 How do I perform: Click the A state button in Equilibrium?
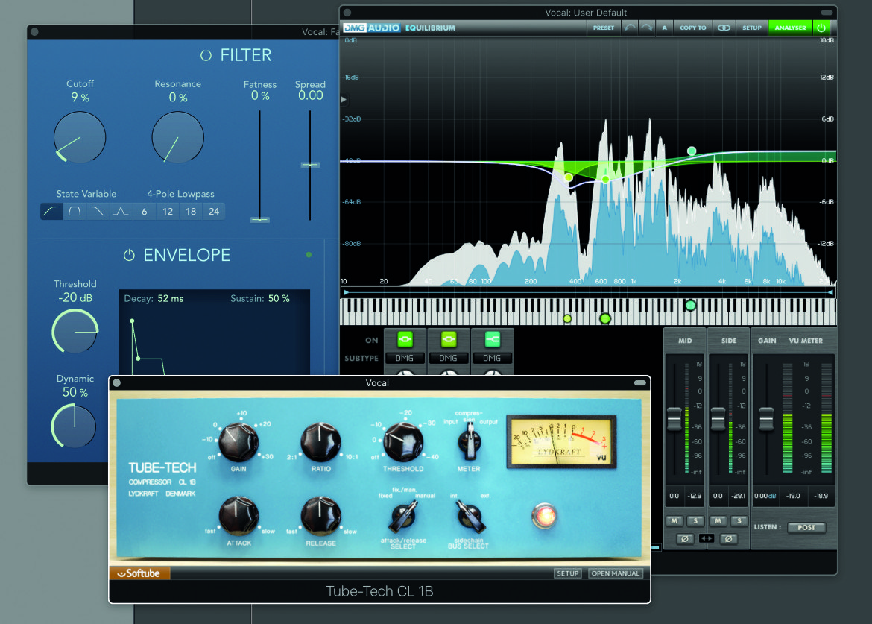(664, 28)
